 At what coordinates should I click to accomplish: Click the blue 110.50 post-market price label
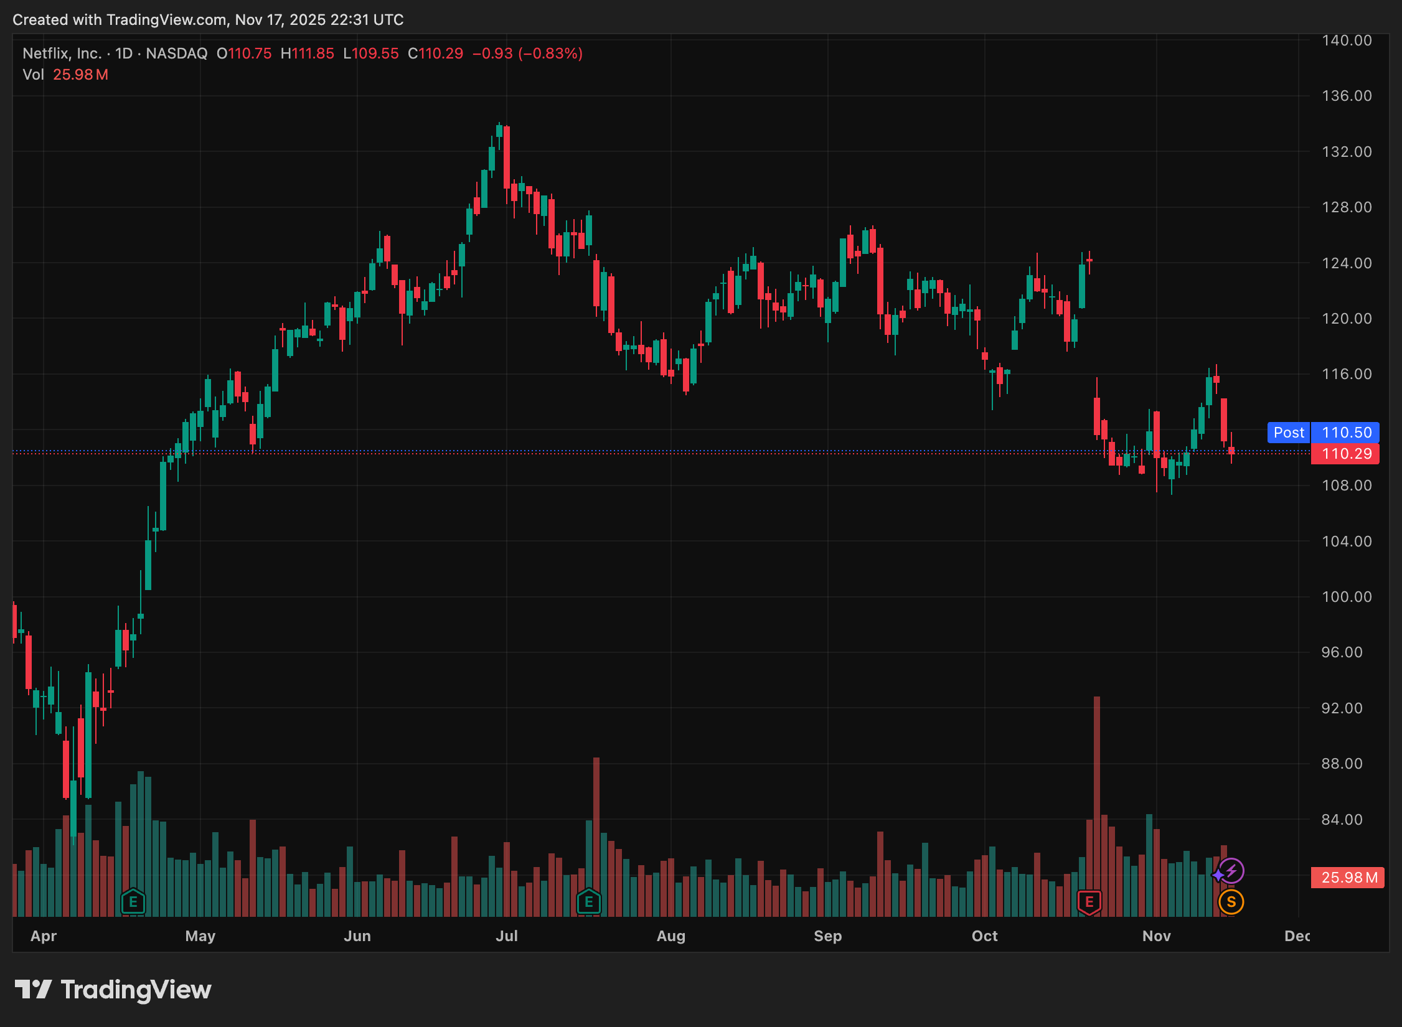(x=1346, y=432)
